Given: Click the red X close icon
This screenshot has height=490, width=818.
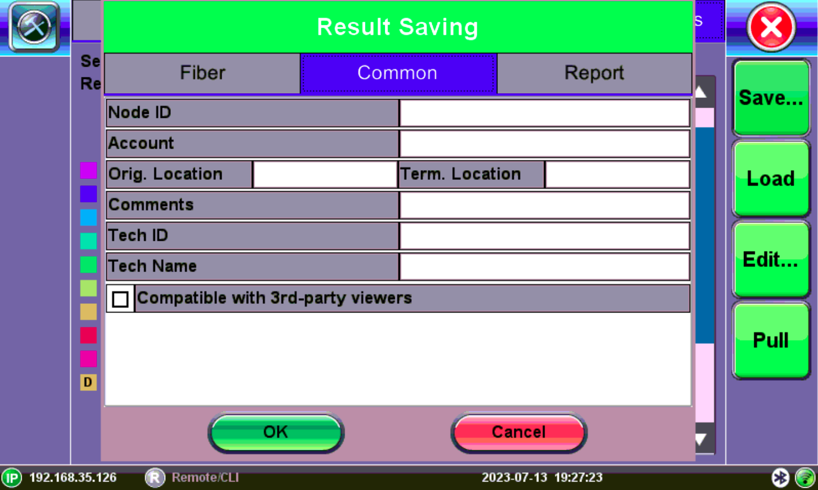Looking at the screenshot, I should 771,27.
